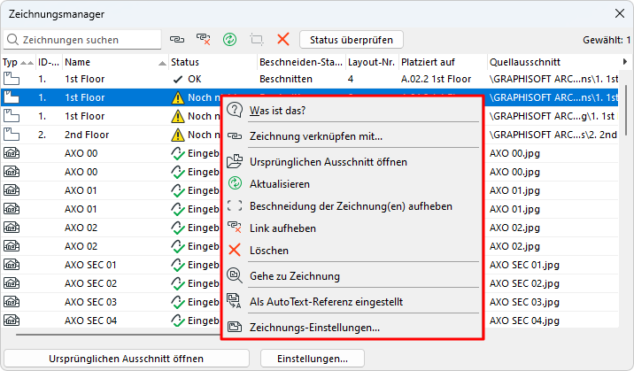Click the red X delete toolbar icon

pos(283,40)
